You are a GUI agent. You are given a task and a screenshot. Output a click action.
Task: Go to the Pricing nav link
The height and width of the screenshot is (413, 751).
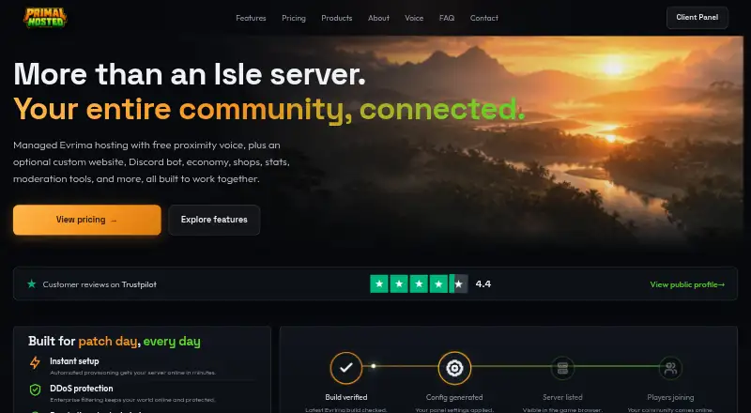[294, 18]
